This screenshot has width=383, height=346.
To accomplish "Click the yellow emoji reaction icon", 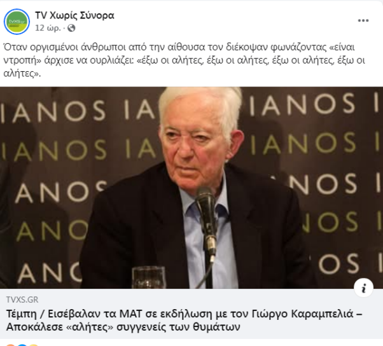I will point(34,345).
